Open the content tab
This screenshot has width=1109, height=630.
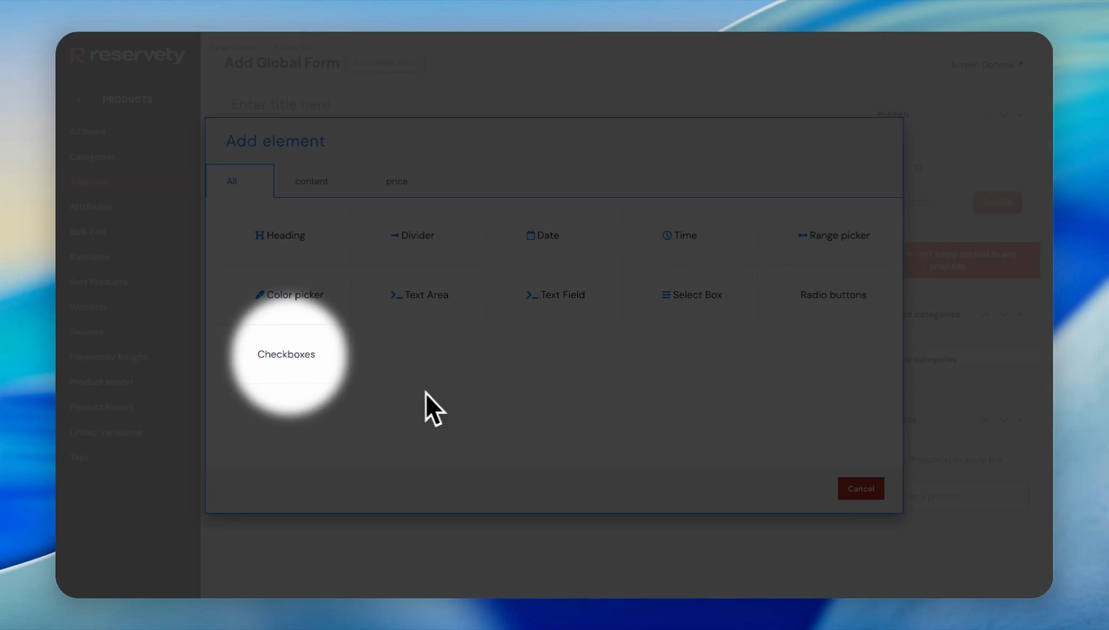311,181
